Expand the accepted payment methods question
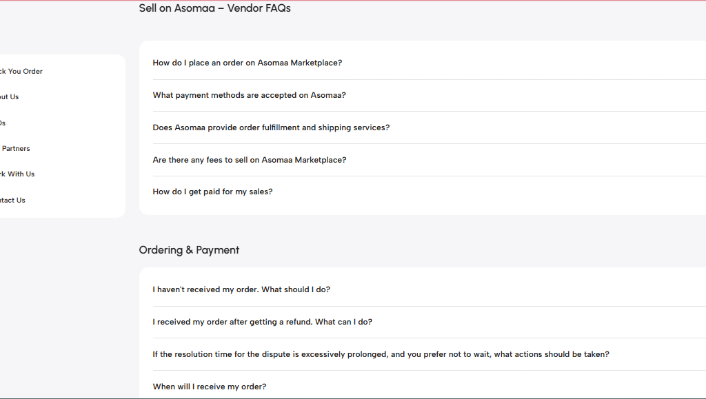The image size is (706, 399). (x=249, y=95)
